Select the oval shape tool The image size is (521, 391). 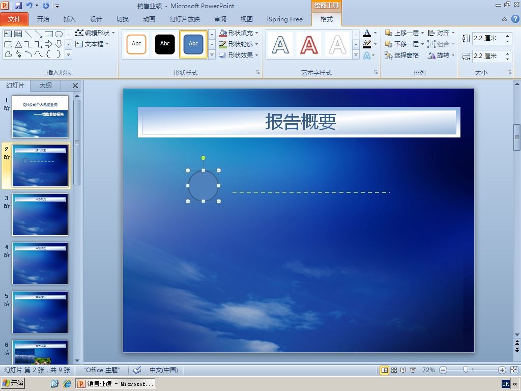[59, 34]
